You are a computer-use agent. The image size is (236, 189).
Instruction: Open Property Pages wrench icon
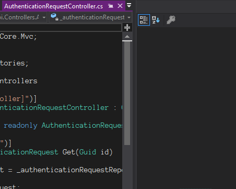[171, 20]
